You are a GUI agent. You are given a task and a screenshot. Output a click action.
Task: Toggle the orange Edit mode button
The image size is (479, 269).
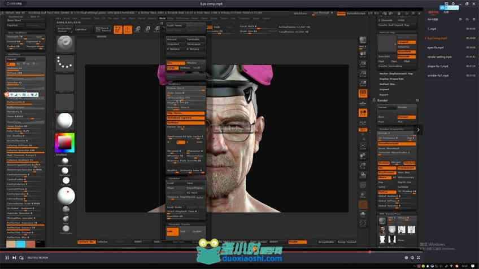[118, 29]
